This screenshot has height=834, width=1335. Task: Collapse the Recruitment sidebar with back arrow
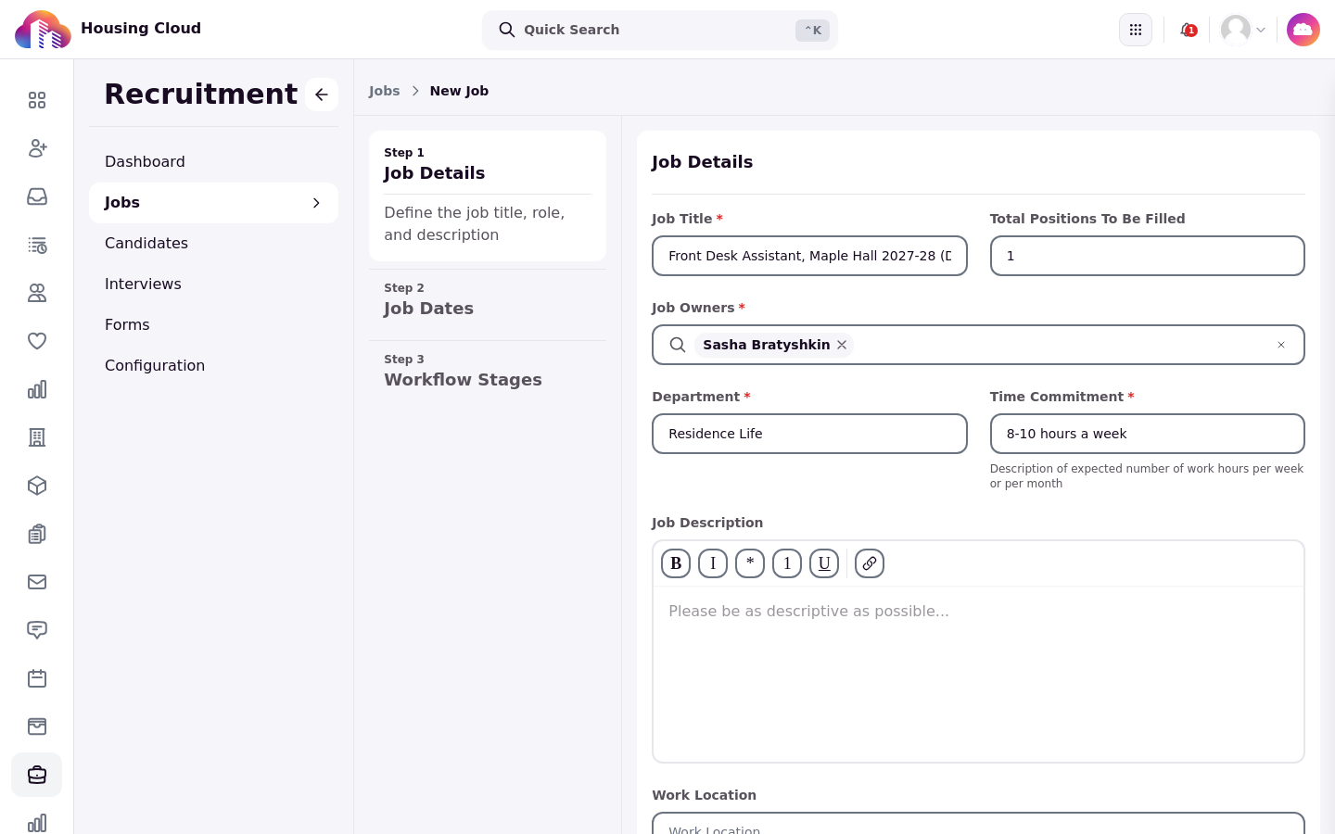coord(322,95)
